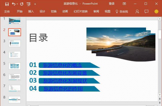The height and width of the screenshot is (106, 162).
Task: Open the Comments speech bubble icon
Action: [x=146, y=12]
